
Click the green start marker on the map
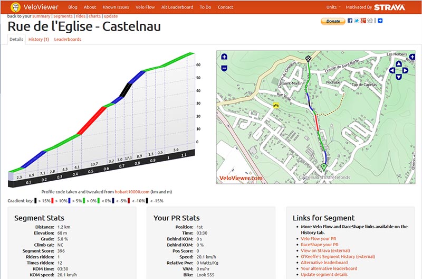click(x=324, y=167)
